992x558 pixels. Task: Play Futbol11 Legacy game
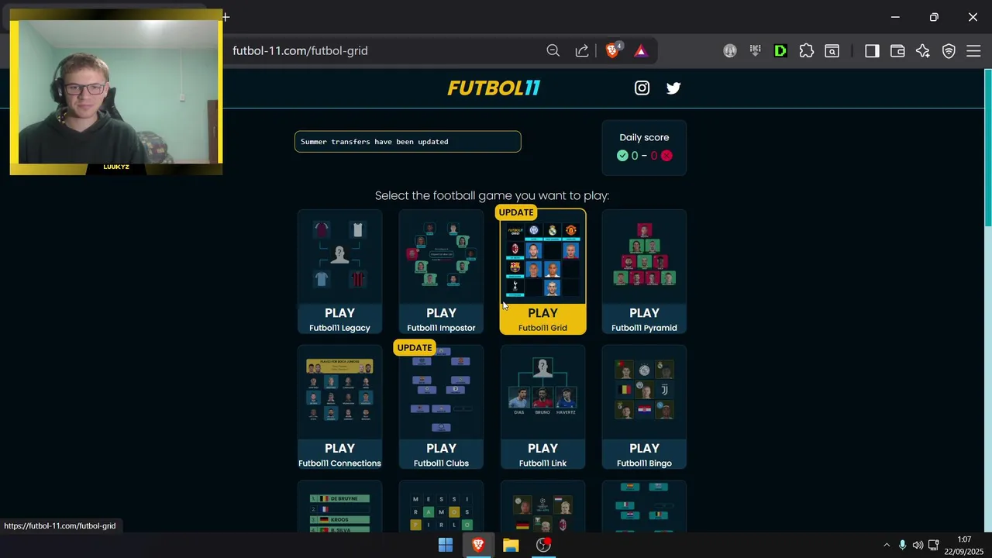339,272
